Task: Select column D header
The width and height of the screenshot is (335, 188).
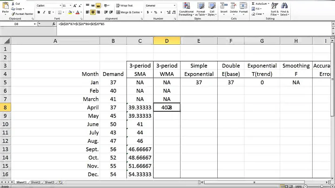Action: [x=167, y=41]
